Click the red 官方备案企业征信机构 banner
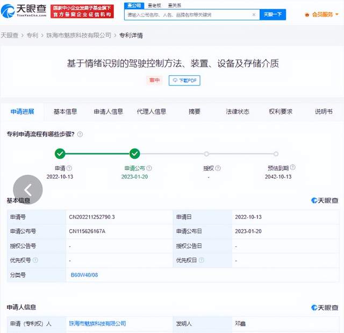Image resolution: width=344 pixels, height=333 pixels. pos(82,11)
